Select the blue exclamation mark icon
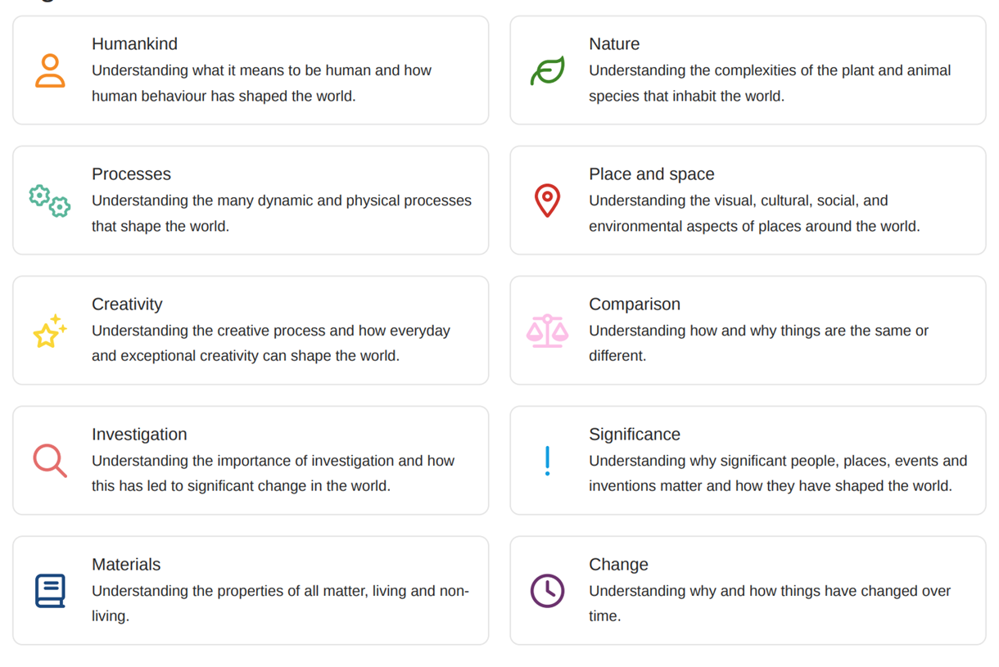This screenshot has width=999, height=667. click(x=547, y=461)
